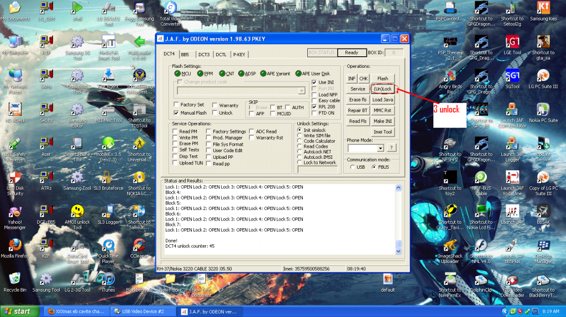The height and width of the screenshot is (317, 566).
Task: Launch iTunes from desktop icon
Action: point(108,279)
